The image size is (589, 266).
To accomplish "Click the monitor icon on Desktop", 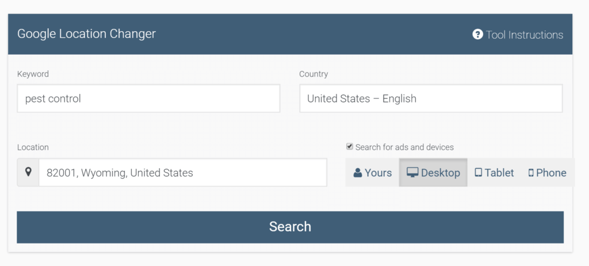I will pos(412,172).
